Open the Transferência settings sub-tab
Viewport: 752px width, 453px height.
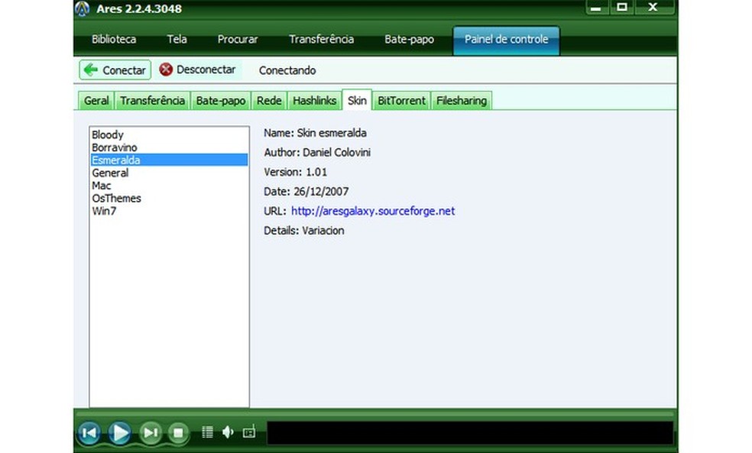click(153, 101)
